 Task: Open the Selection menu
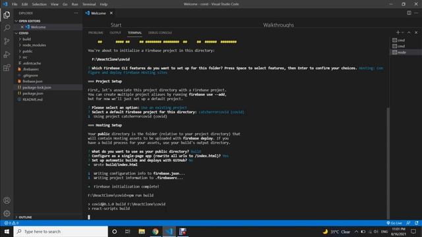[x=40, y=5]
